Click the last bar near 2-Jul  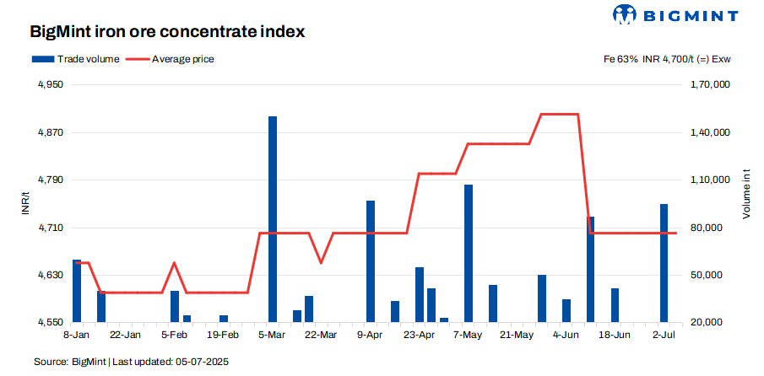664,263
